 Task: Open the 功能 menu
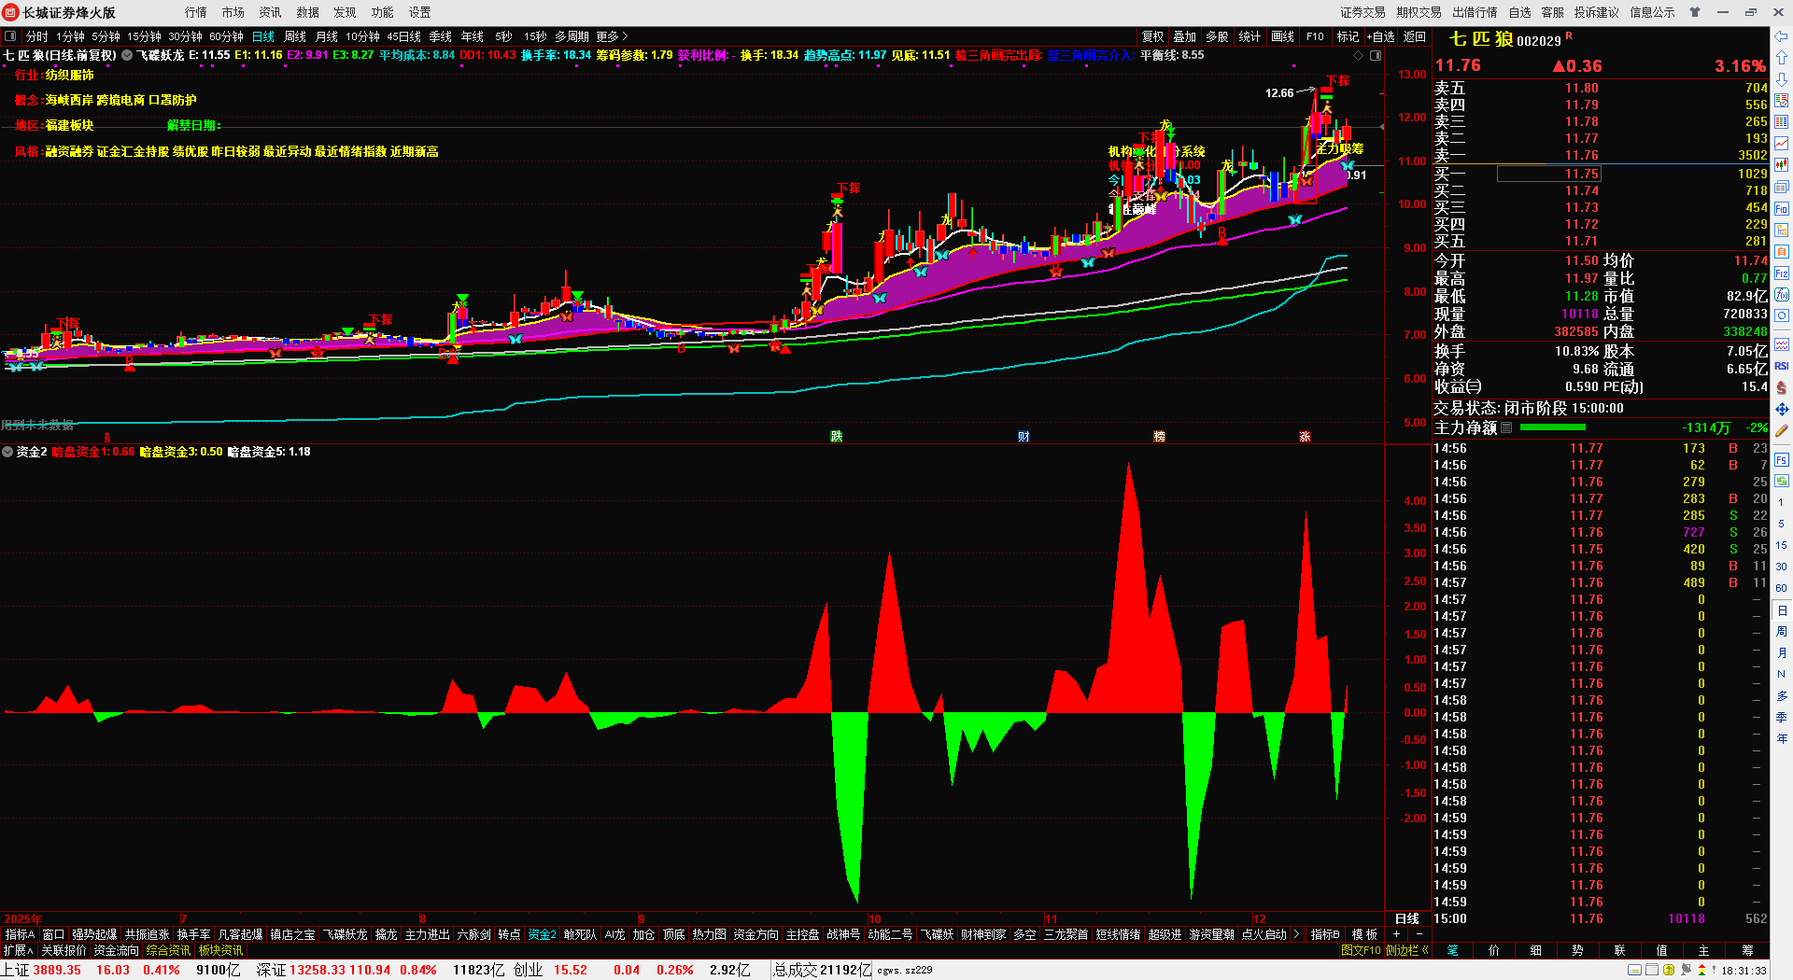[x=383, y=12]
